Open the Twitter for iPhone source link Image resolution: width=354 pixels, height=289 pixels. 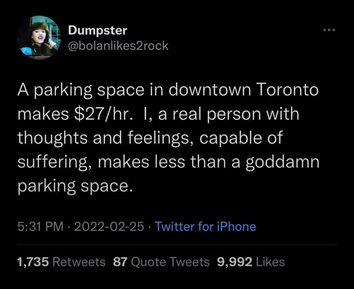[x=205, y=227]
